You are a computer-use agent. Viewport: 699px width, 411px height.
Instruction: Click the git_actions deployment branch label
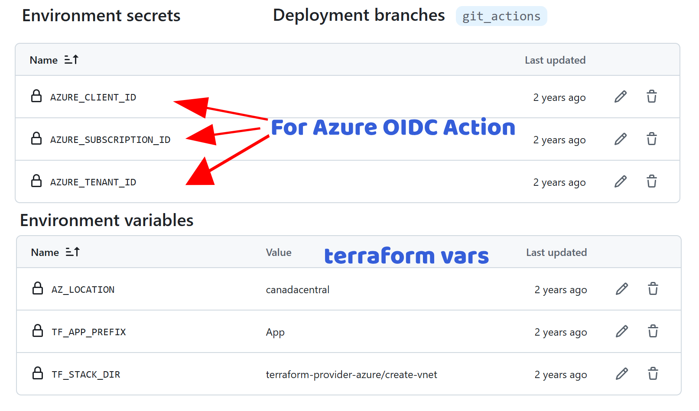[501, 16]
